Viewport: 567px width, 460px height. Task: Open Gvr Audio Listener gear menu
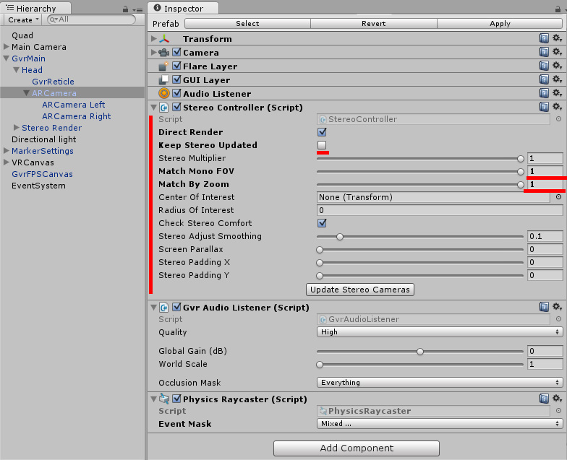557,307
